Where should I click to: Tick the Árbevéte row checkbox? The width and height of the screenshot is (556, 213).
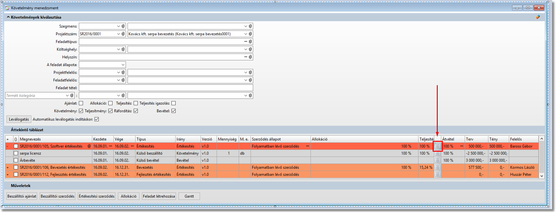[16, 160]
